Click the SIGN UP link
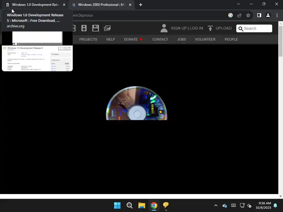Viewport: 283px width, 212px height. 179,28
